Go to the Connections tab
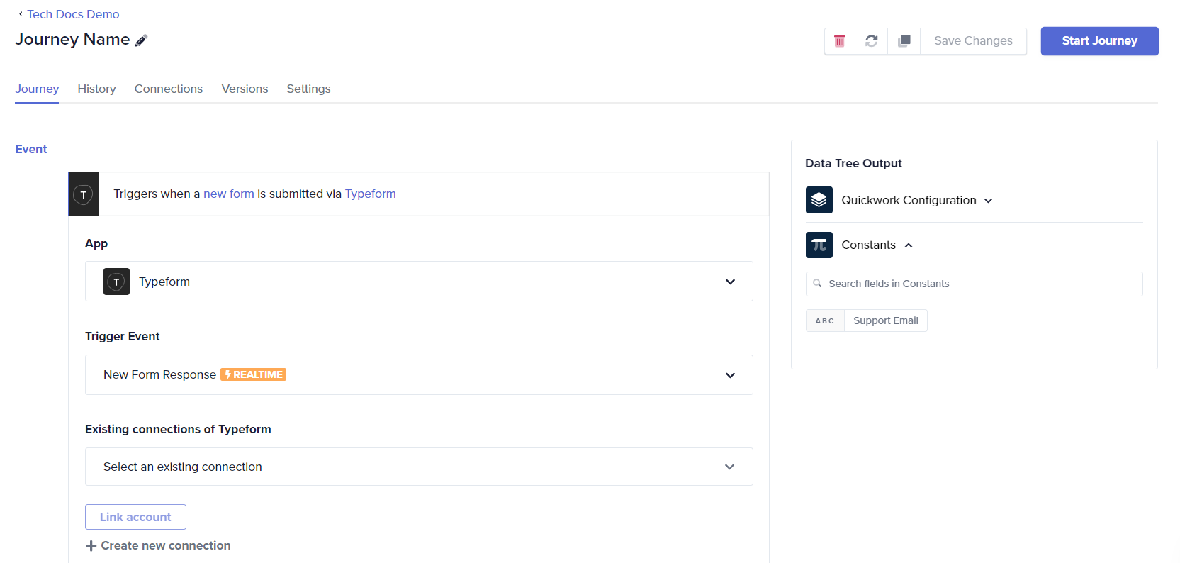The height and width of the screenshot is (563, 1180). 169,89
